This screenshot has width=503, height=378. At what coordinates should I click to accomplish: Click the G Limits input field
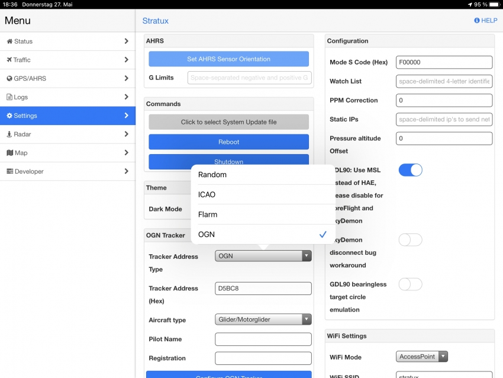tap(249, 78)
